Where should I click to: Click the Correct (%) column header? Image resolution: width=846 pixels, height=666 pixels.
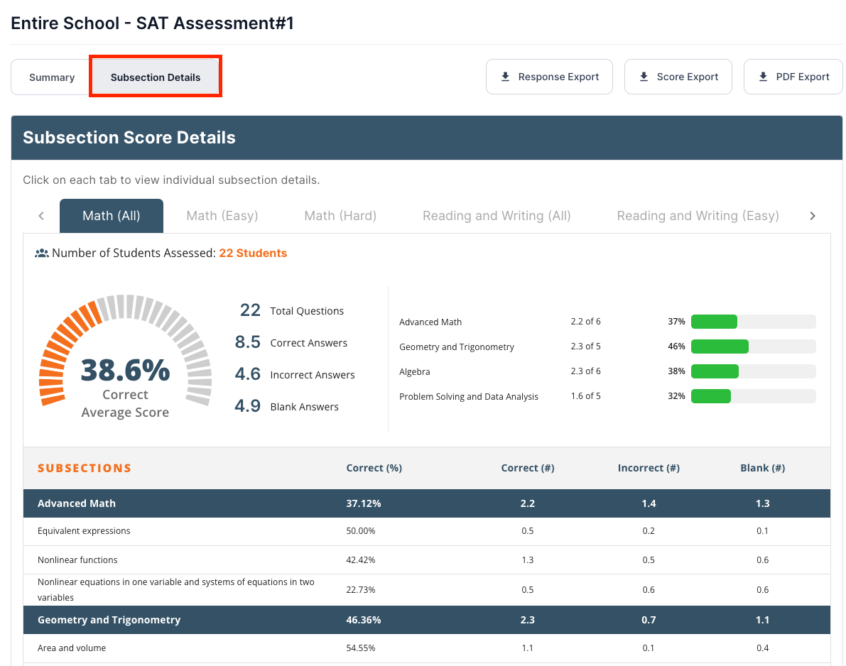point(374,468)
